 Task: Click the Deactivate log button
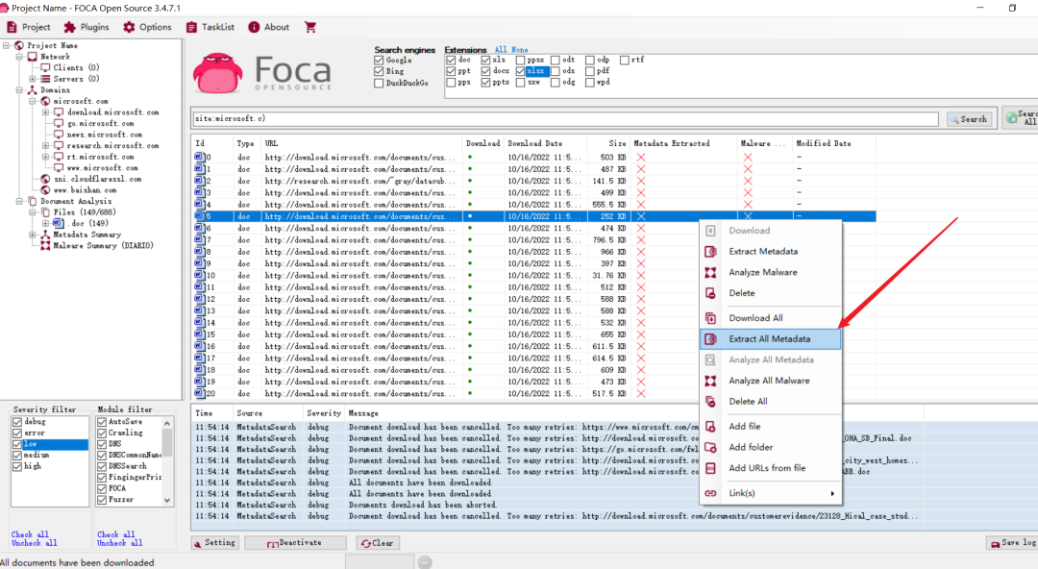tap(295, 542)
